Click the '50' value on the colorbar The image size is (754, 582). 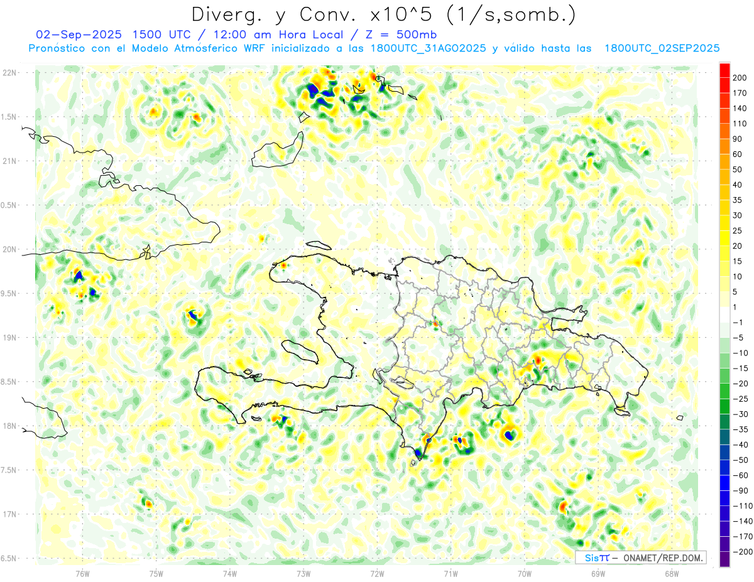click(738, 169)
